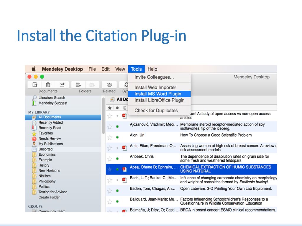302x226 pixels.
Task: Toggle favorite star for Alon, Uri row
Action: (x=110, y=137)
